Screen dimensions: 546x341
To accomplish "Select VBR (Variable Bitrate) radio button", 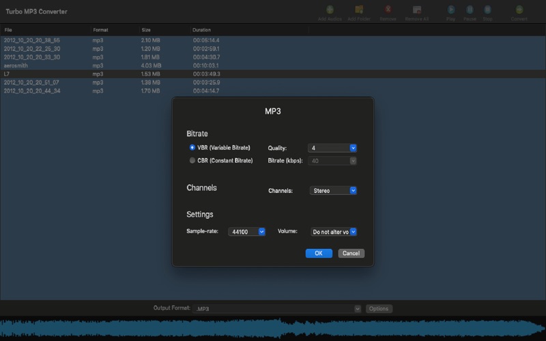I will (x=192, y=147).
